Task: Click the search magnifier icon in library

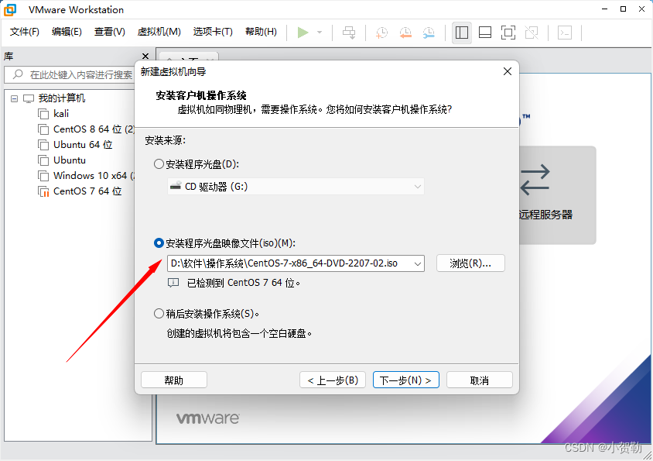Action: pyautogui.click(x=18, y=74)
